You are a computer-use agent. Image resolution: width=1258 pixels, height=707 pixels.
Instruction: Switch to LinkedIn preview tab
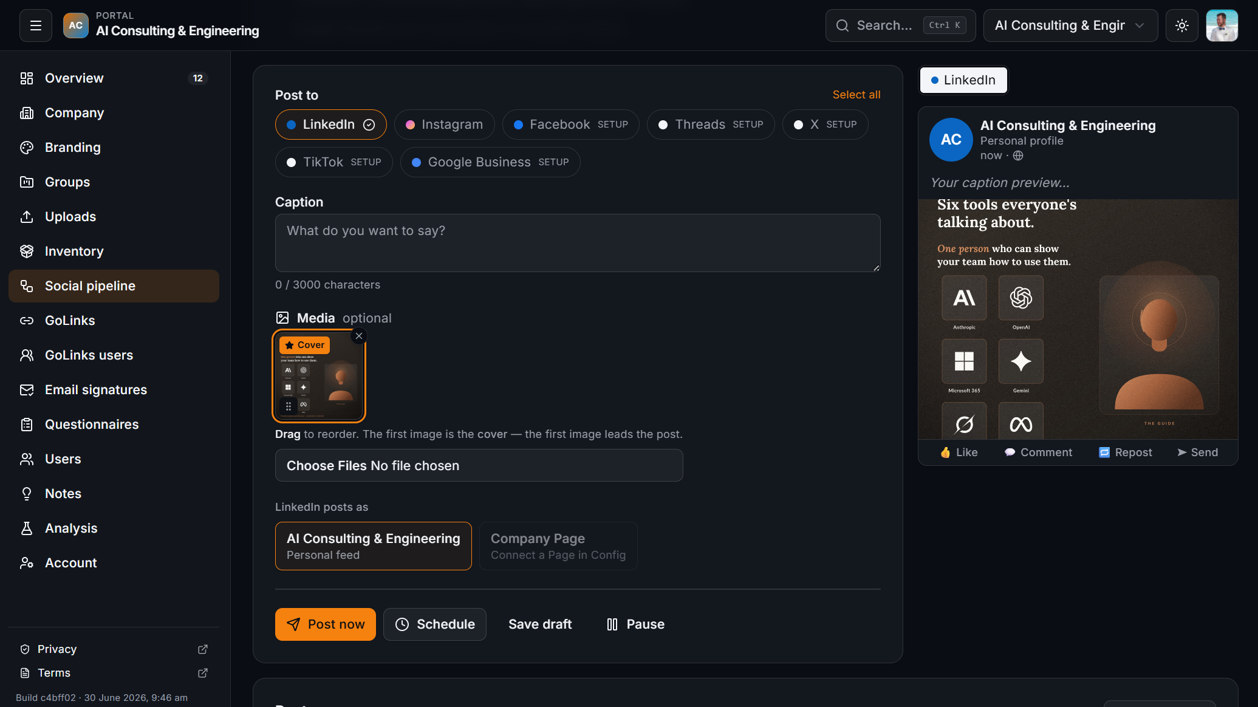(x=963, y=80)
